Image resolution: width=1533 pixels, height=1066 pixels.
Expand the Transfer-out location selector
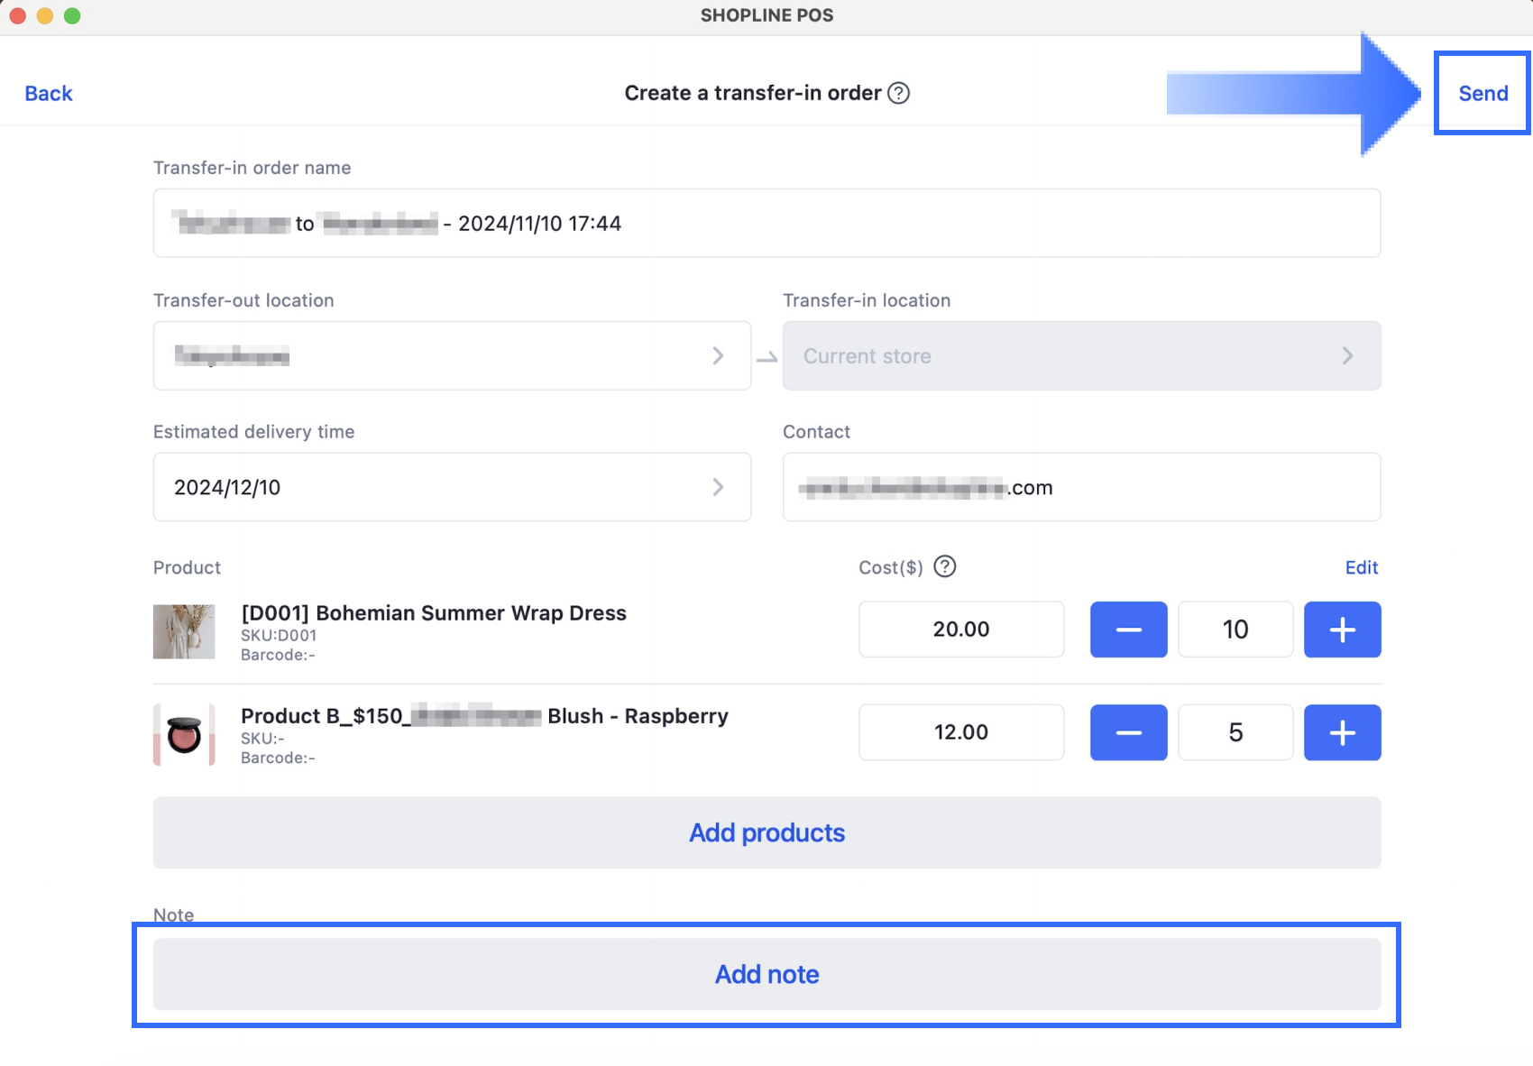pyautogui.click(x=452, y=355)
